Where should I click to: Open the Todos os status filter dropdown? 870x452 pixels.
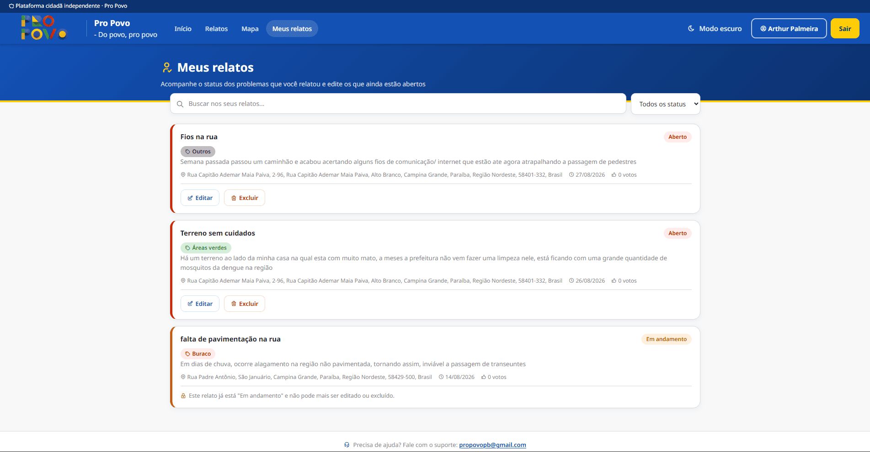[x=666, y=104]
